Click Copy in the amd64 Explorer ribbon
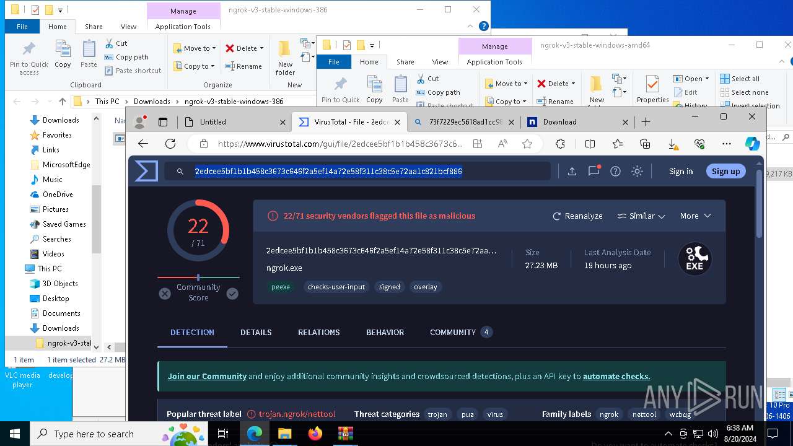This screenshot has height=446, width=793. pyautogui.click(x=374, y=89)
